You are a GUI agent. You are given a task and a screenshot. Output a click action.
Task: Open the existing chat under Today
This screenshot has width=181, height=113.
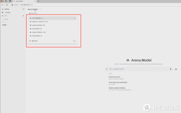click(x=4, y=25)
